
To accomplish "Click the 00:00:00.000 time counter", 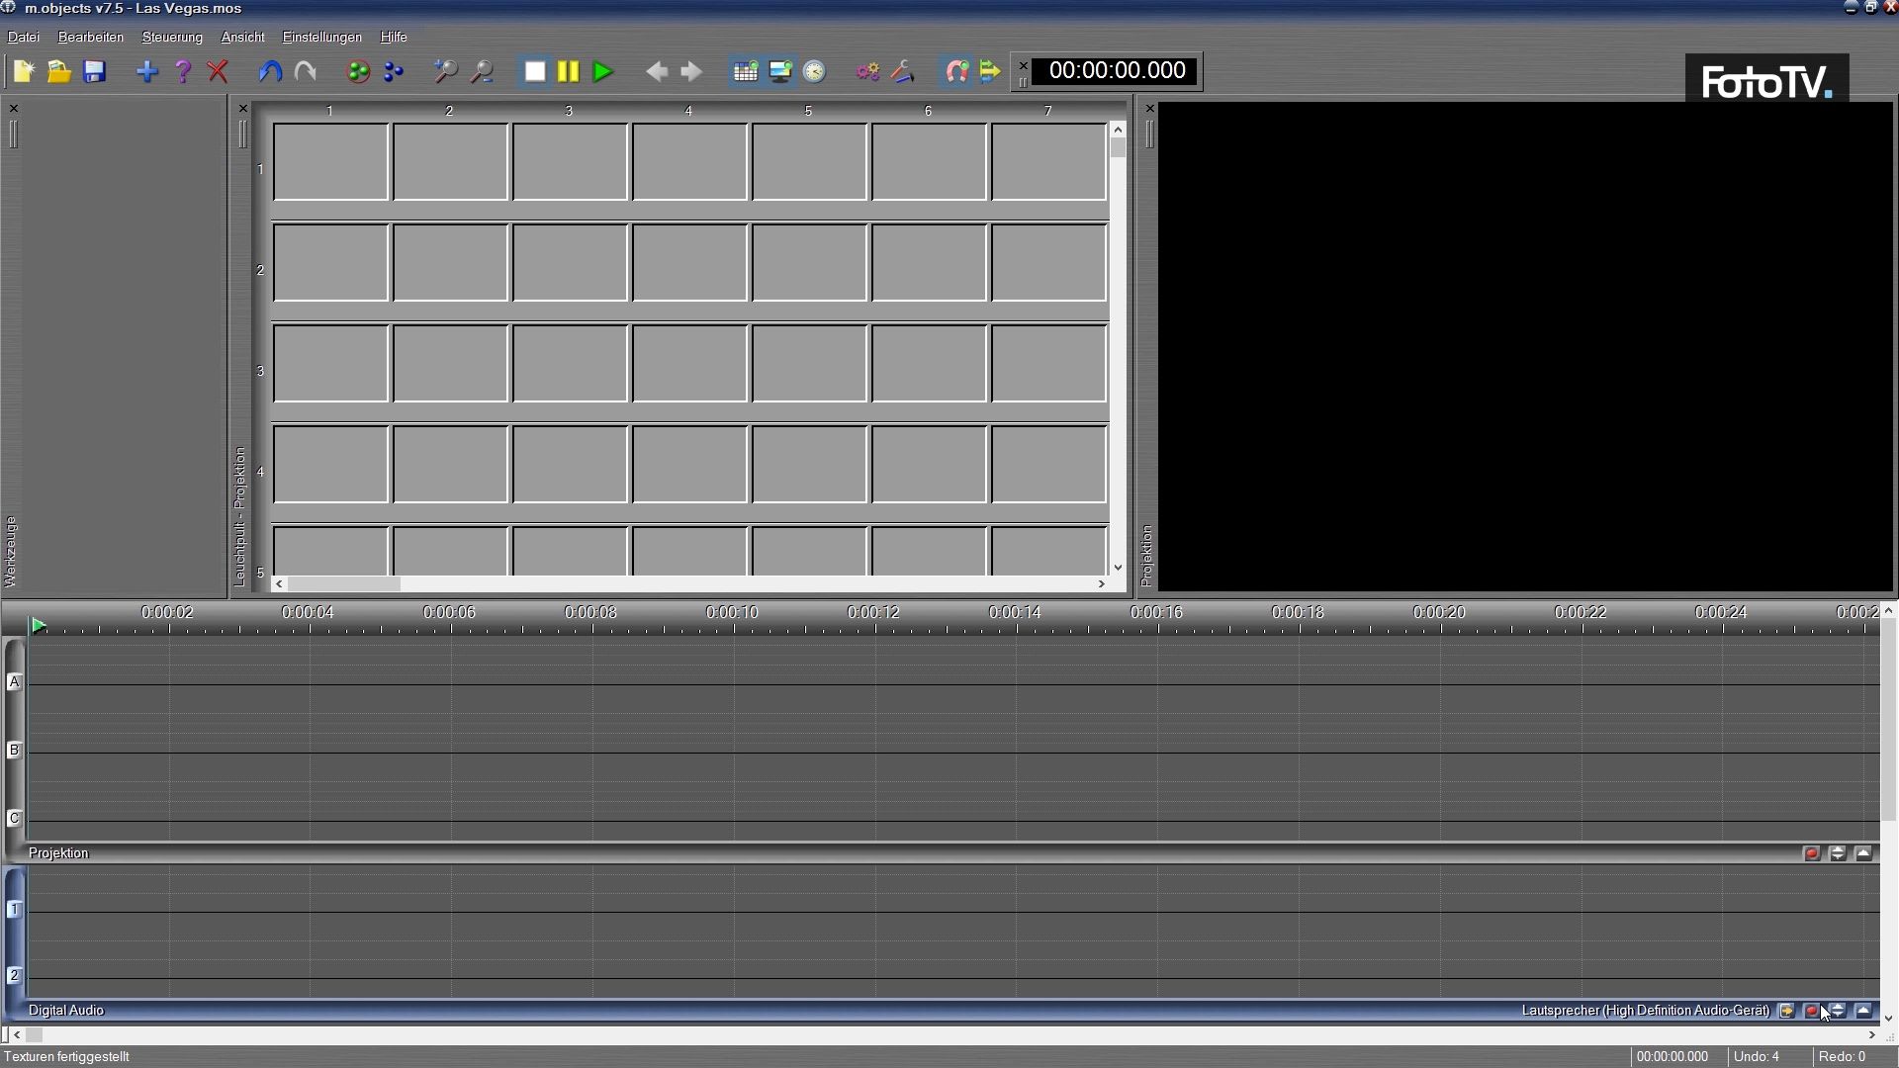I will [x=1117, y=71].
